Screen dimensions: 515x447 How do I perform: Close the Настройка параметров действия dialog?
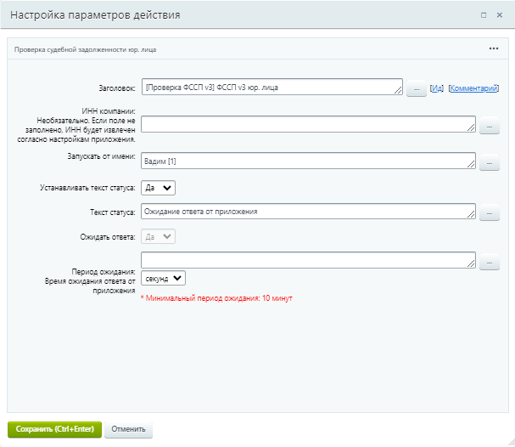point(501,15)
